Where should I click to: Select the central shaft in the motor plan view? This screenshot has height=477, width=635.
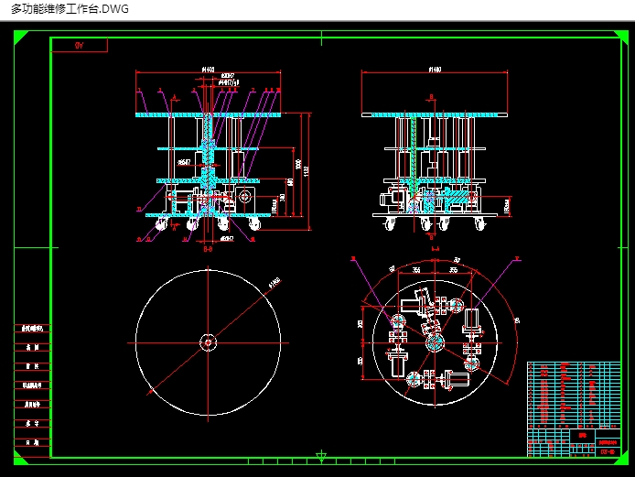(x=436, y=342)
